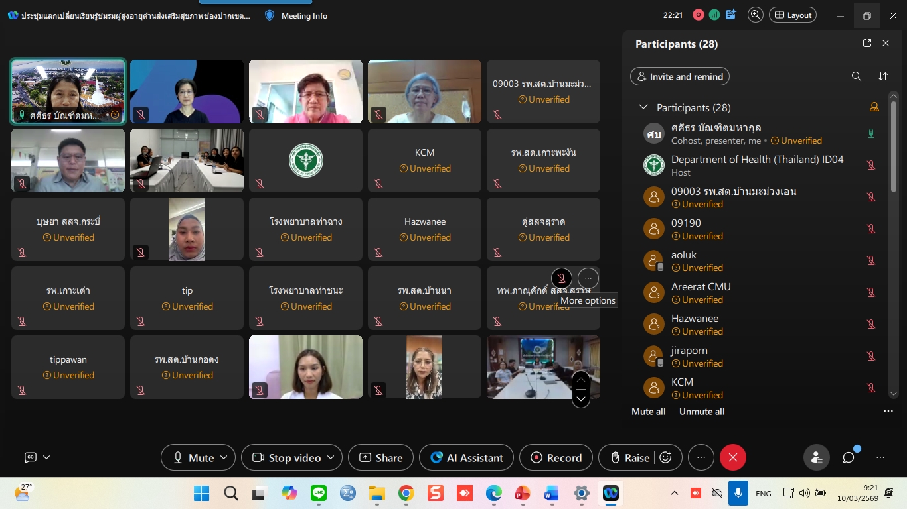Click the red leave meeting button
This screenshot has width=907, height=509.
(733, 457)
